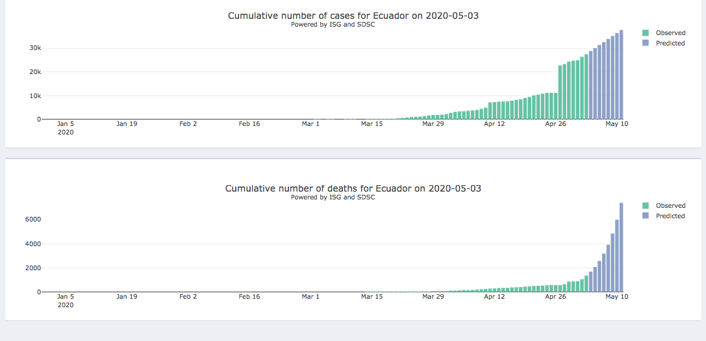706x341 pixels.
Task: Click the cumulative deaths for Ecuador title
Action: click(353, 188)
